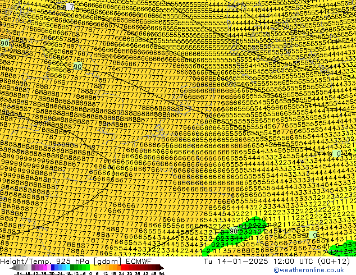Screen dimensions: 356x275
Task: Click the "Height/Temp. 925 hPa [gdpm] ECMWF" title
Action: pos(76,261)
